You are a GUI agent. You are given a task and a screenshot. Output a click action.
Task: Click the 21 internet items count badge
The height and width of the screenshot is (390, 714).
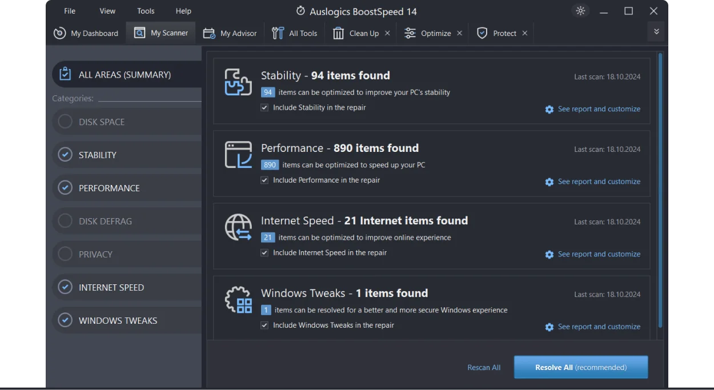click(x=268, y=237)
